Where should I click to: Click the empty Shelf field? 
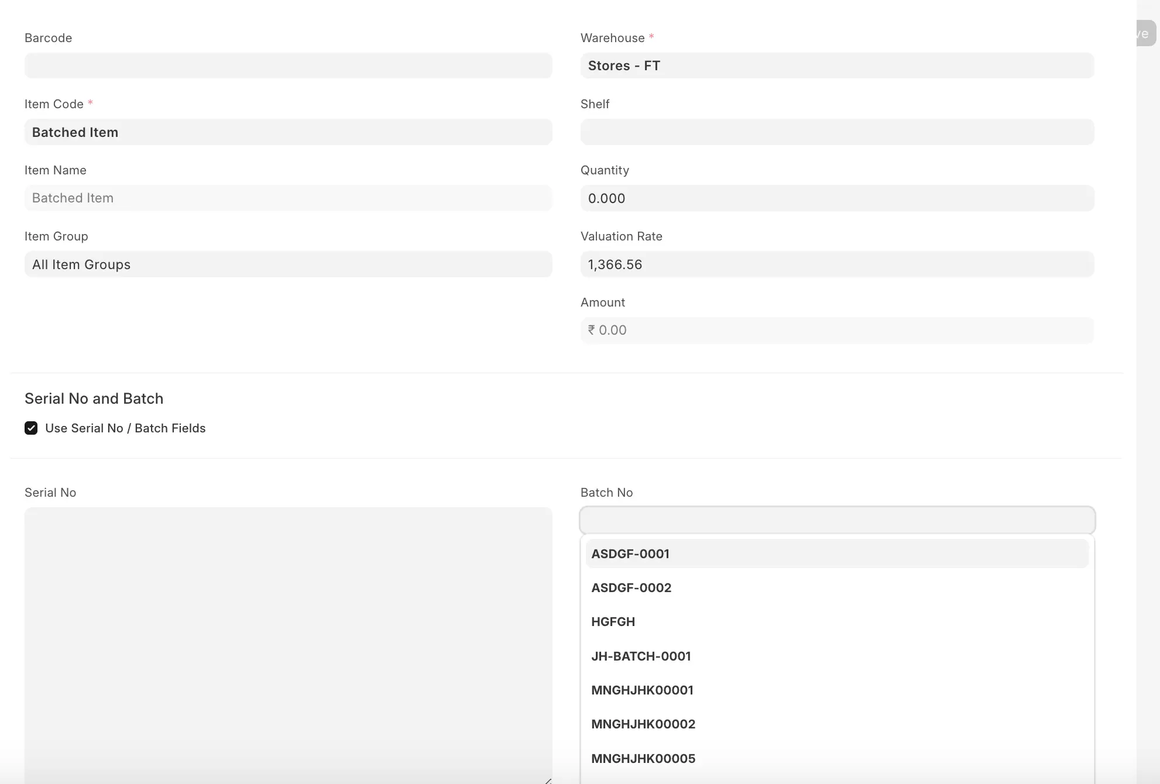(837, 132)
